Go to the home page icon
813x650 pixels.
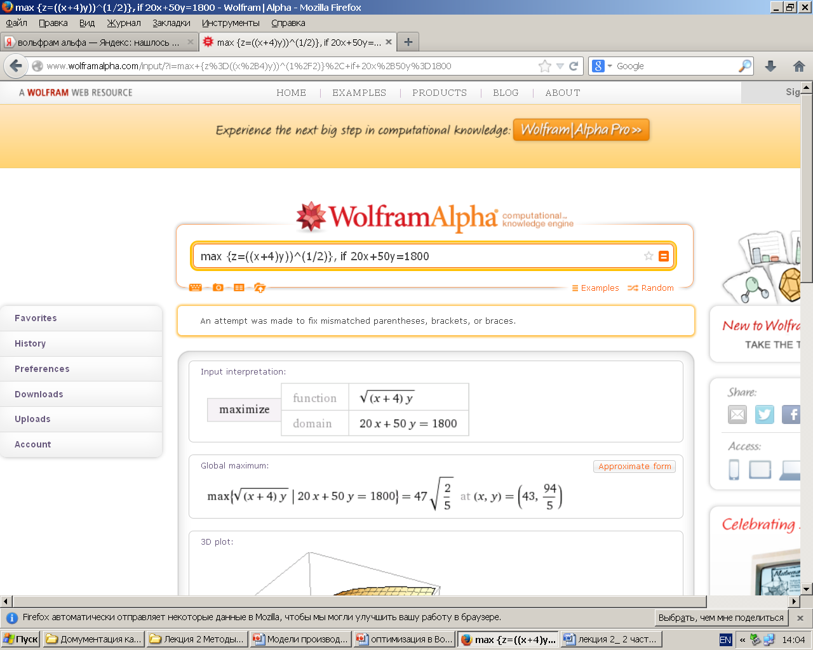click(x=799, y=66)
